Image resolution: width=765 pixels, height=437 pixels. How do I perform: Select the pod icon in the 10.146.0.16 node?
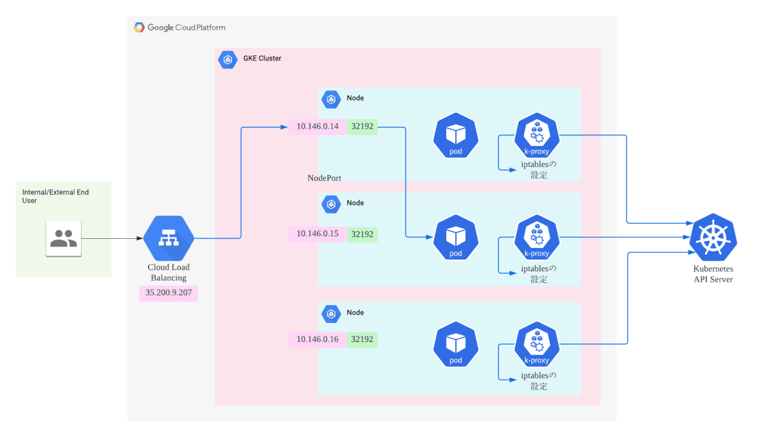click(x=455, y=345)
